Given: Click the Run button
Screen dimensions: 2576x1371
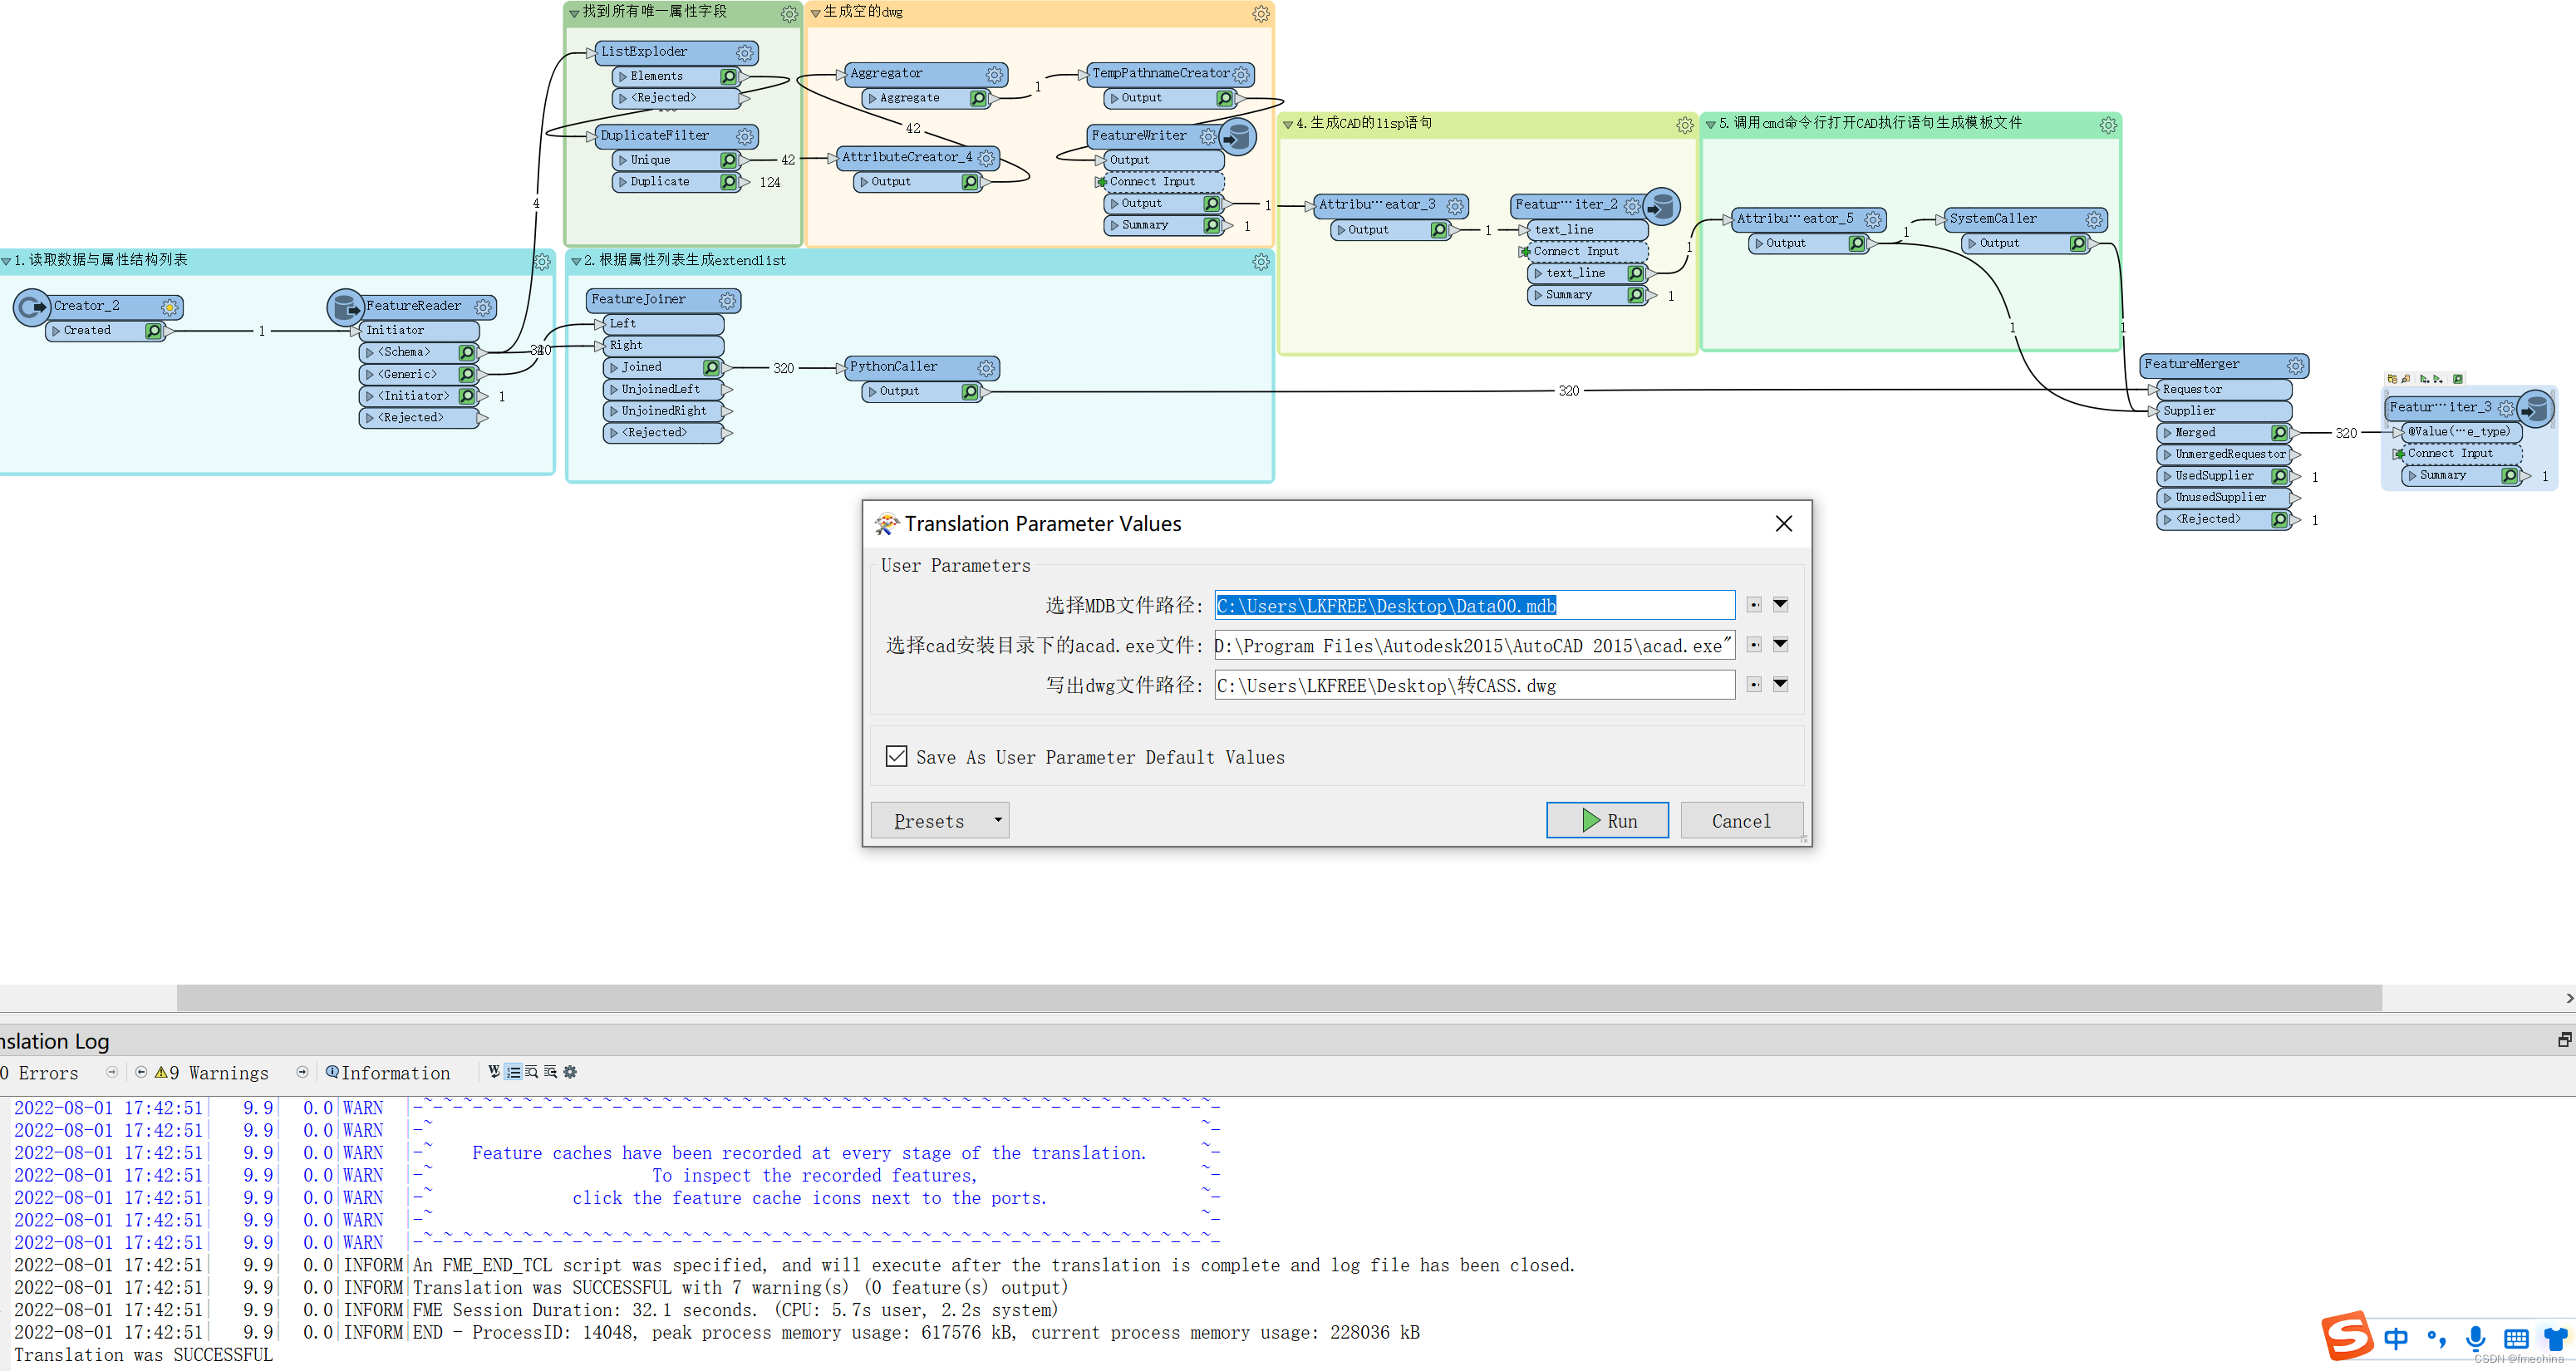Looking at the screenshot, I should [x=1607, y=820].
